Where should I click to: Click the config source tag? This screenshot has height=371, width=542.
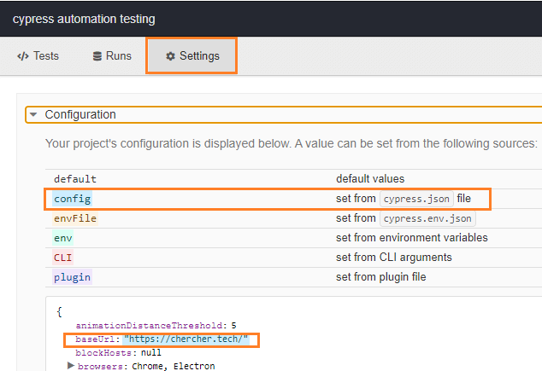pyautogui.click(x=73, y=199)
